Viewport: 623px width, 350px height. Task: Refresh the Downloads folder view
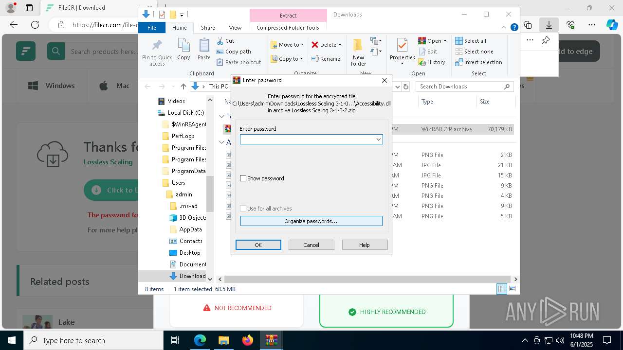coord(407,87)
